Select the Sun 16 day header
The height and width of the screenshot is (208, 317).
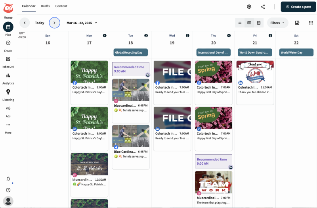tap(48, 39)
